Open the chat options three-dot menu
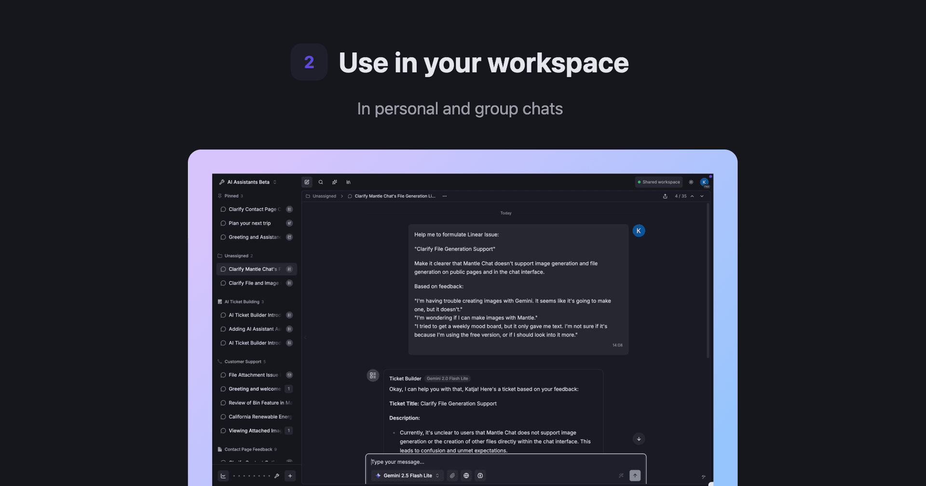Image resolution: width=926 pixels, height=486 pixels. [445, 196]
